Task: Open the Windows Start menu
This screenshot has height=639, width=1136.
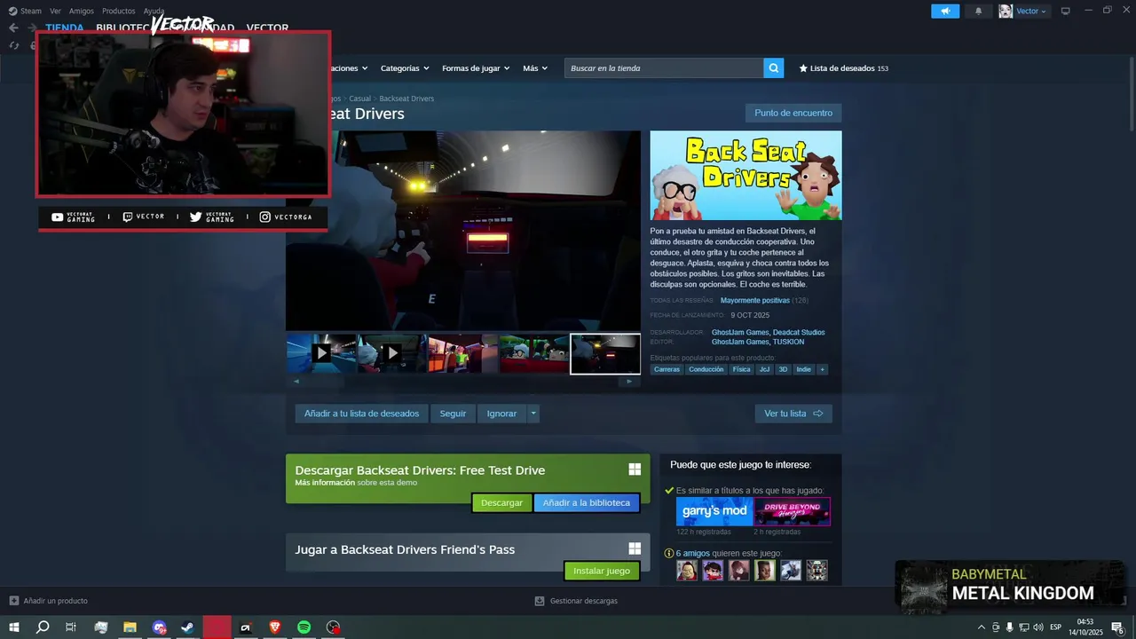Action: coord(14,627)
